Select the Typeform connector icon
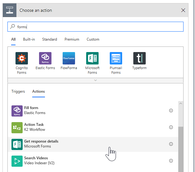 point(140,58)
